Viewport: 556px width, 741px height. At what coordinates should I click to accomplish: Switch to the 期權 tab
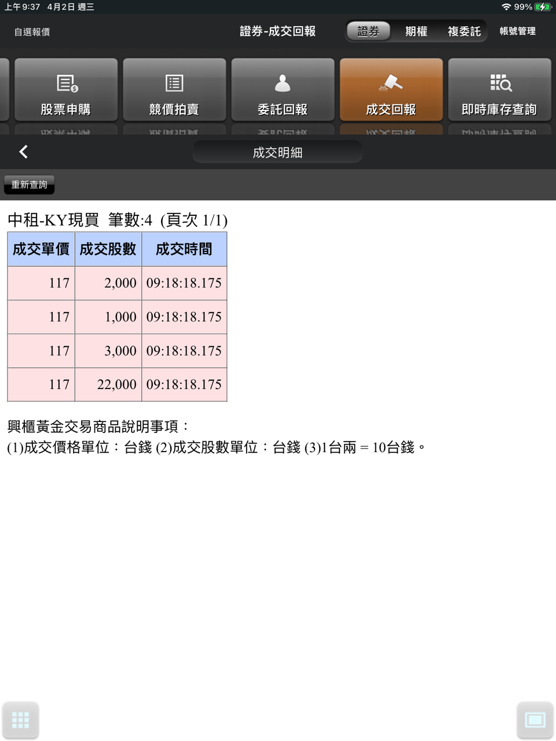pyautogui.click(x=416, y=31)
